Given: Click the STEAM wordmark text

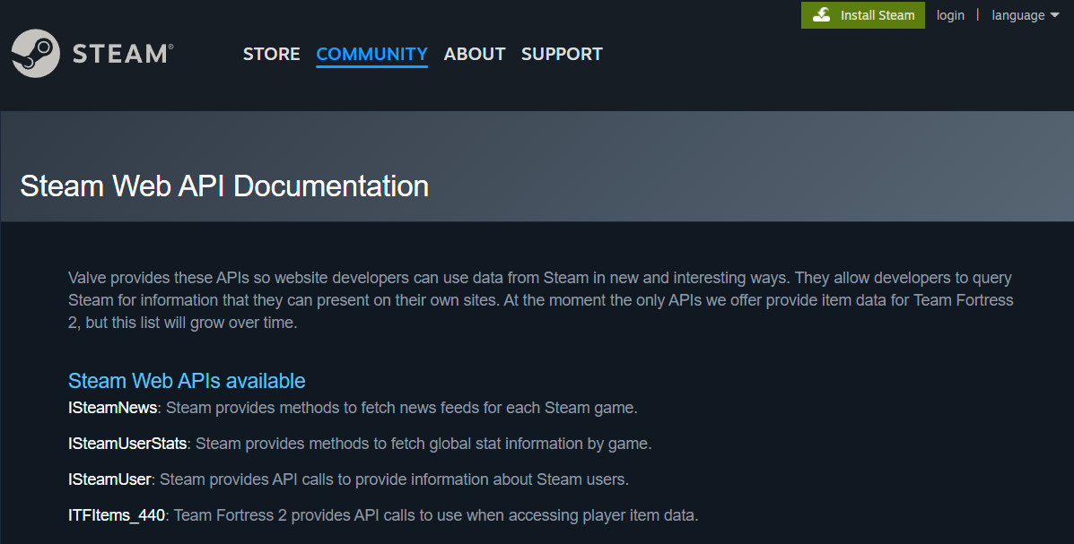Looking at the screenshot, I should click(122, 54).
